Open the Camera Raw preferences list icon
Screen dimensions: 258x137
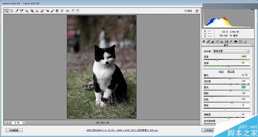click(x=67, y=11)
